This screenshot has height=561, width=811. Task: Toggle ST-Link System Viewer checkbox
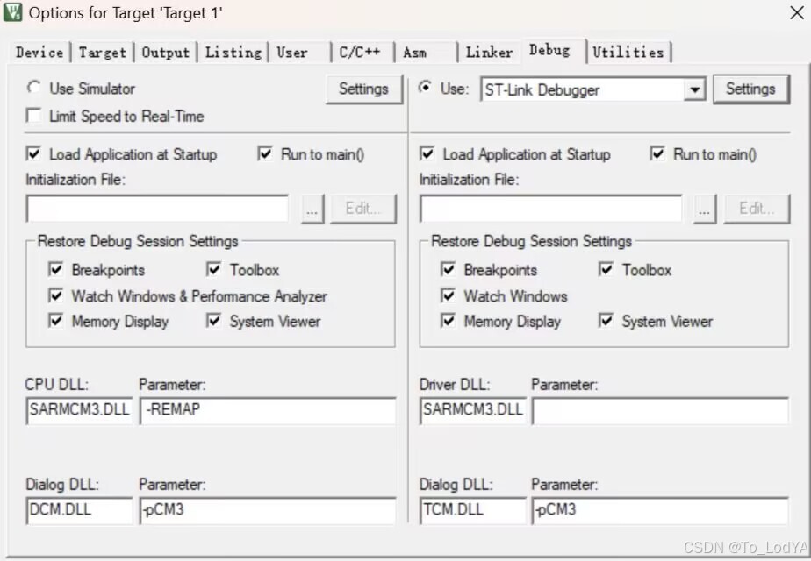tap(606, 321)
